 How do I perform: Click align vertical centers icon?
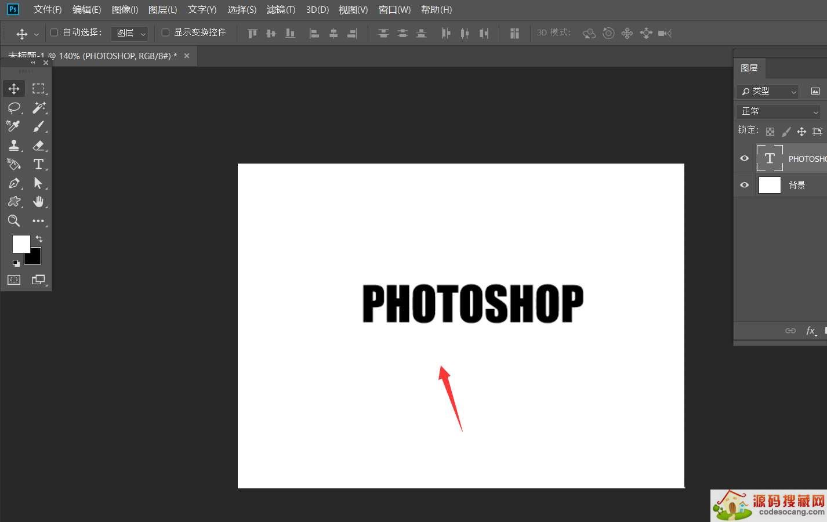point(271,34)
